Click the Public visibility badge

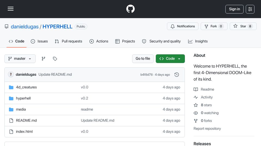(81, 26)
